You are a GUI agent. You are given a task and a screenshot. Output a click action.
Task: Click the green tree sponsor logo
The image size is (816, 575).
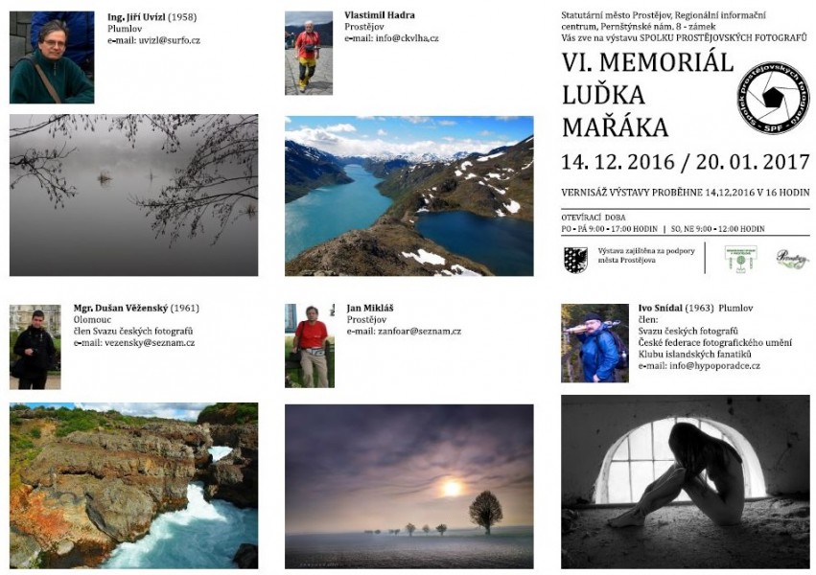click(740, 260)
